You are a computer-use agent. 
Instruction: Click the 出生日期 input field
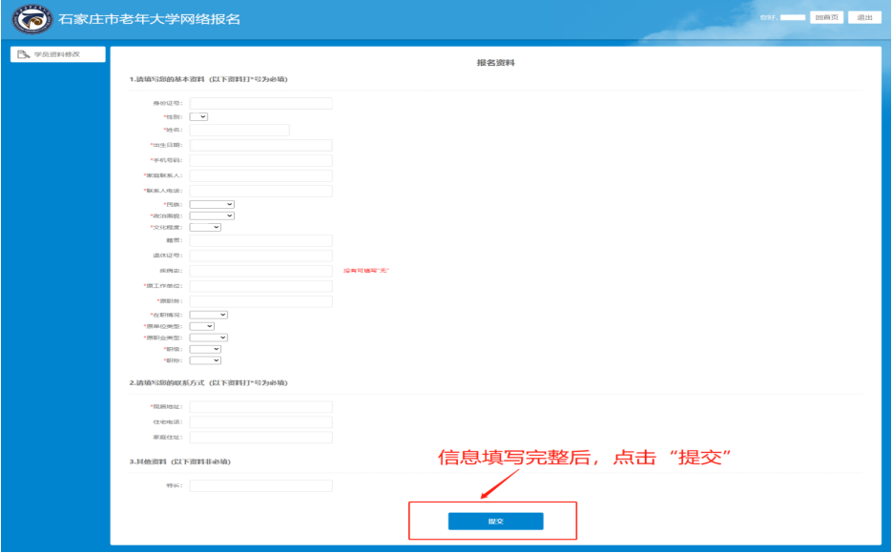click(260, 146)
